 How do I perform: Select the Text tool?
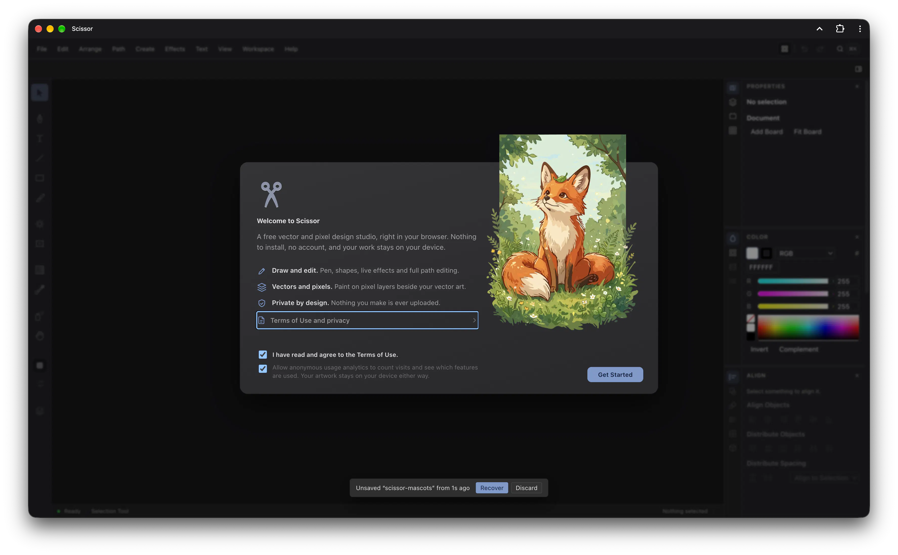pos(40,138)
